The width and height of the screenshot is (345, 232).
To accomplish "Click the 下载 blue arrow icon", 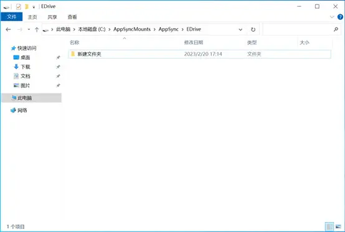I will 16,67.
